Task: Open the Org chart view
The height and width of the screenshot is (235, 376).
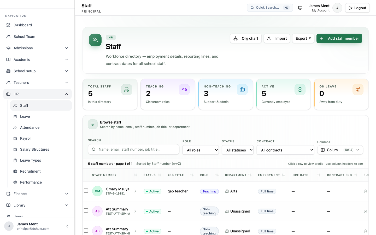Action: click(246, 38)
